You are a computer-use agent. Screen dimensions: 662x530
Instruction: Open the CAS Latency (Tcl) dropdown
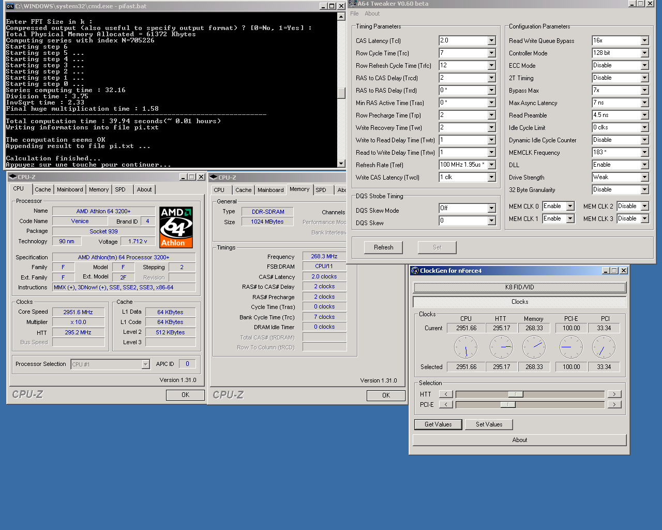coord(491,40)
